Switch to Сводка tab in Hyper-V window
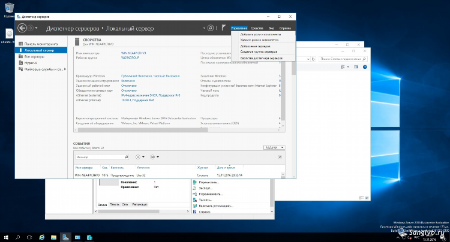This screenshot has width=450, height=242. (x=102, y=204)
